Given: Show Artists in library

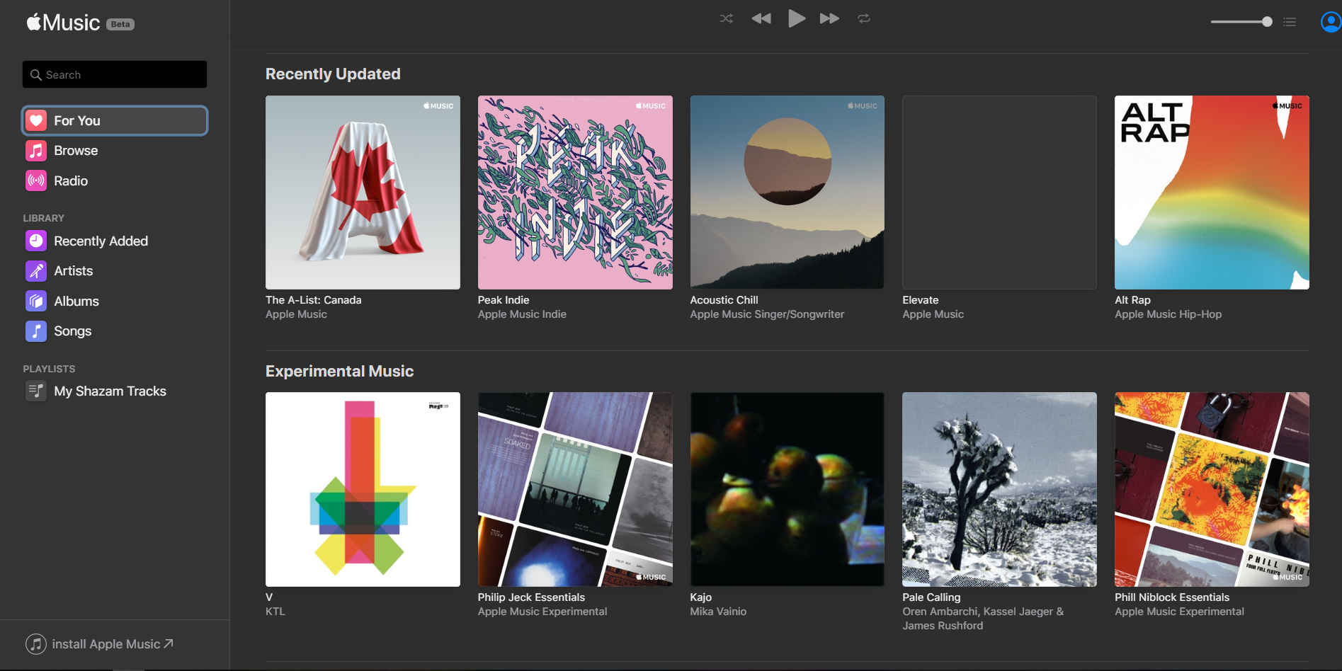Looking at the screenshot, I should click(73, 271).
